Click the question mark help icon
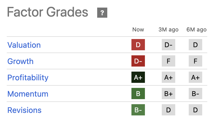This screenshot has width=214, height=123. (x=102, y=13)
